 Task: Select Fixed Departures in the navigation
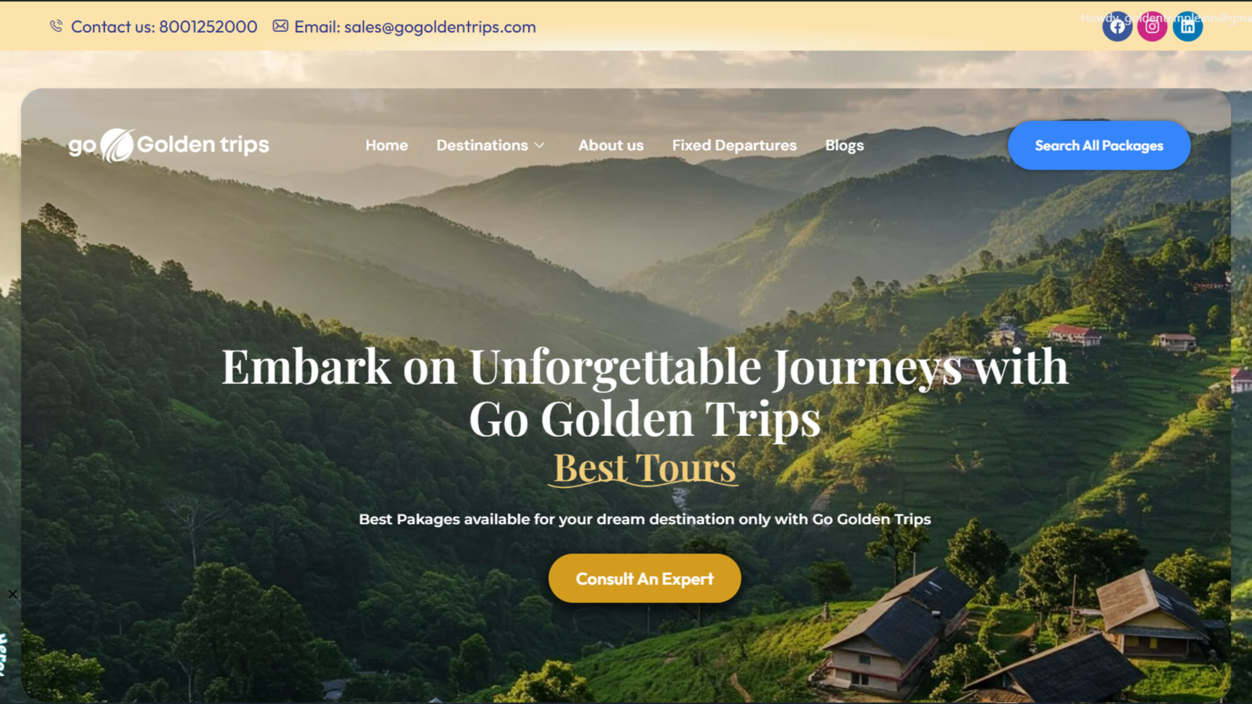click(x=734, y=145)
